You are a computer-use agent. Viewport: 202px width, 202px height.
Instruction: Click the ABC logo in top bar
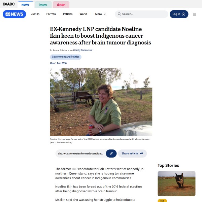pyautogui.click(x=9, y=4)
